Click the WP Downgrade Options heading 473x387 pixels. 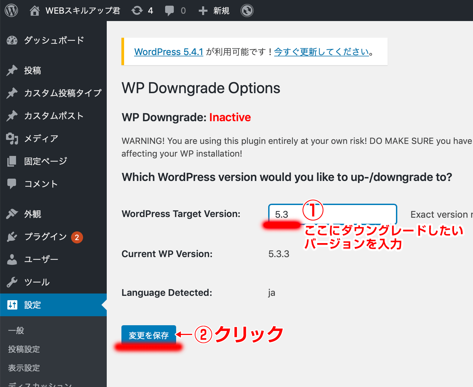[201, 88]
